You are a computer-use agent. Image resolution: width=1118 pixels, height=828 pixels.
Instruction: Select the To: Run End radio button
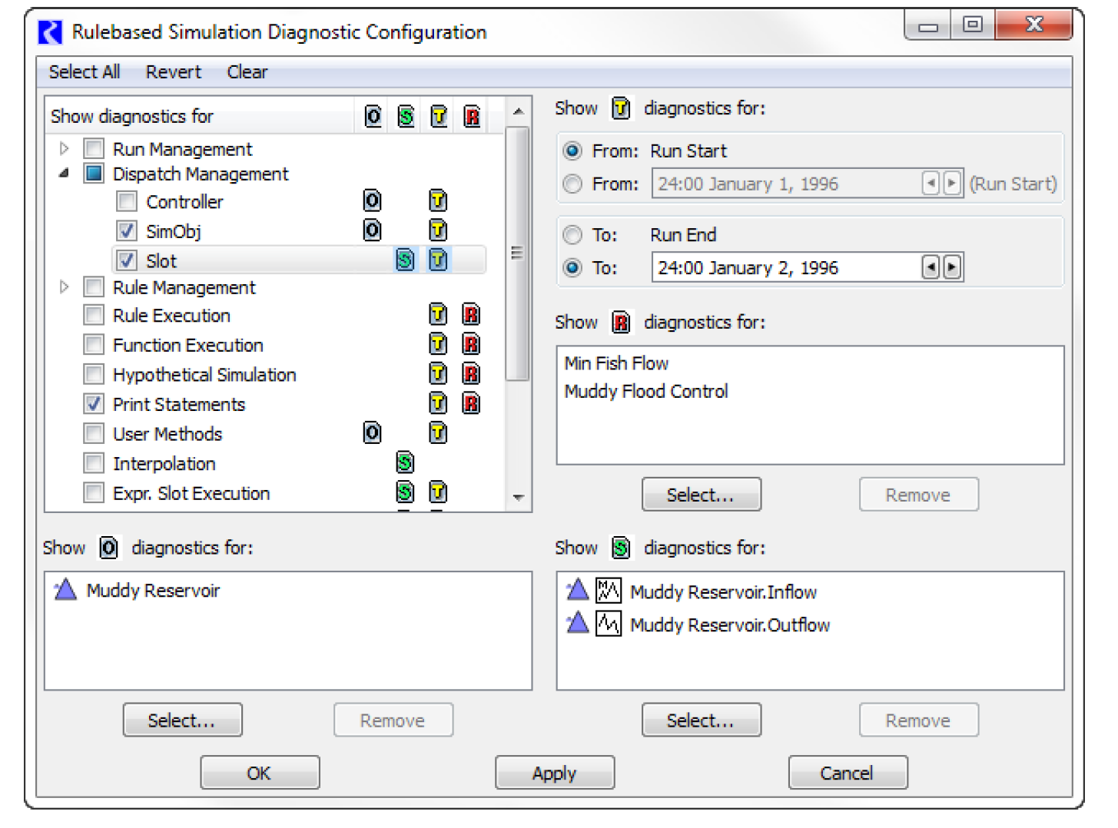[x=572, y=235]
